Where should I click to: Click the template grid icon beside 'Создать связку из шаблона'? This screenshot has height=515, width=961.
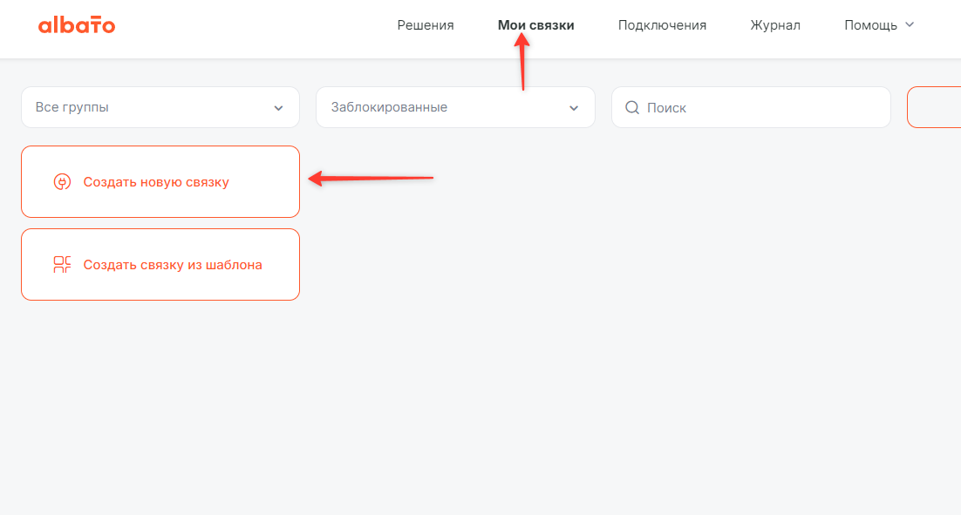pyautogui.click(x=62, y=265)
